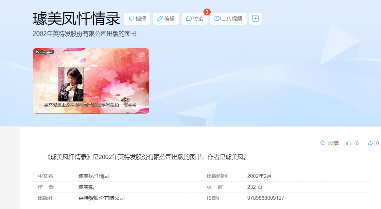Click the plus square icon button
Screen dimensions: 381x209
point(255,18)
